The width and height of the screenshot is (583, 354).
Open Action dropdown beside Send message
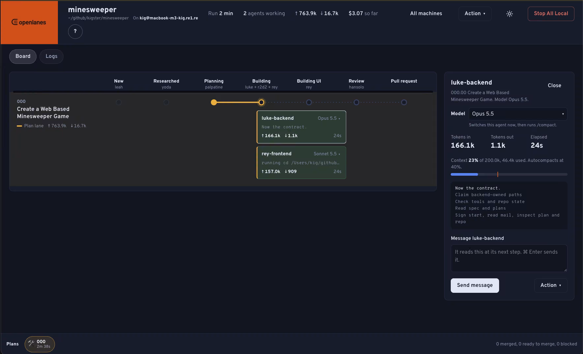click(551, 286)
